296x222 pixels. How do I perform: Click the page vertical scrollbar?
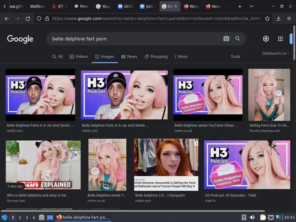pos(294,42)
